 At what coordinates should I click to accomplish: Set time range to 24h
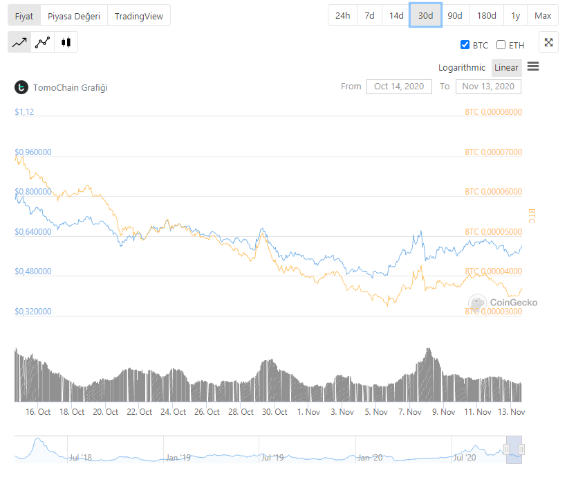coord(342,15)
